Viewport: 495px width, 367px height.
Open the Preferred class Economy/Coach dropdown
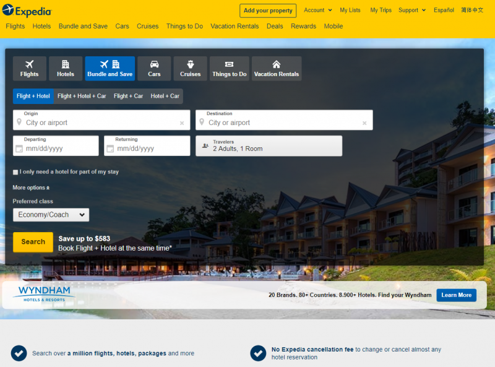pos(51,215)
